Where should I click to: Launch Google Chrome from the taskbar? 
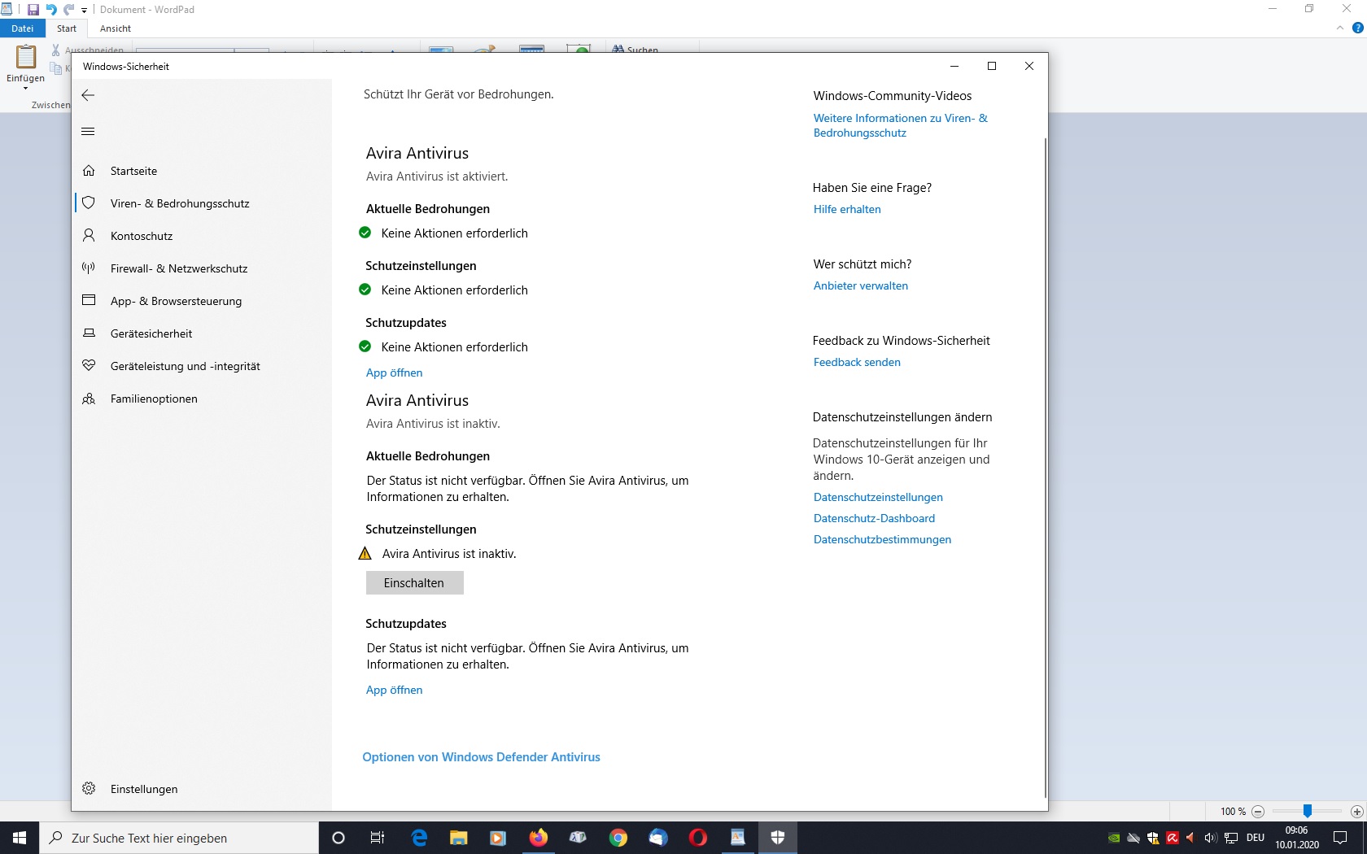pos(618,838)
